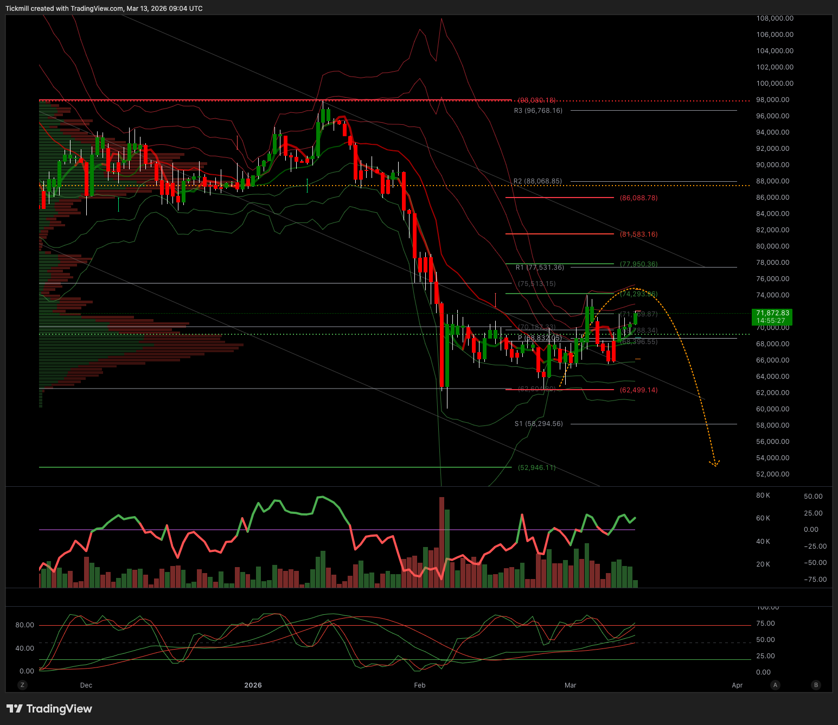Click the TradingView logo
This screenshot has height=725, width=838.
click(x=49, y=709)
